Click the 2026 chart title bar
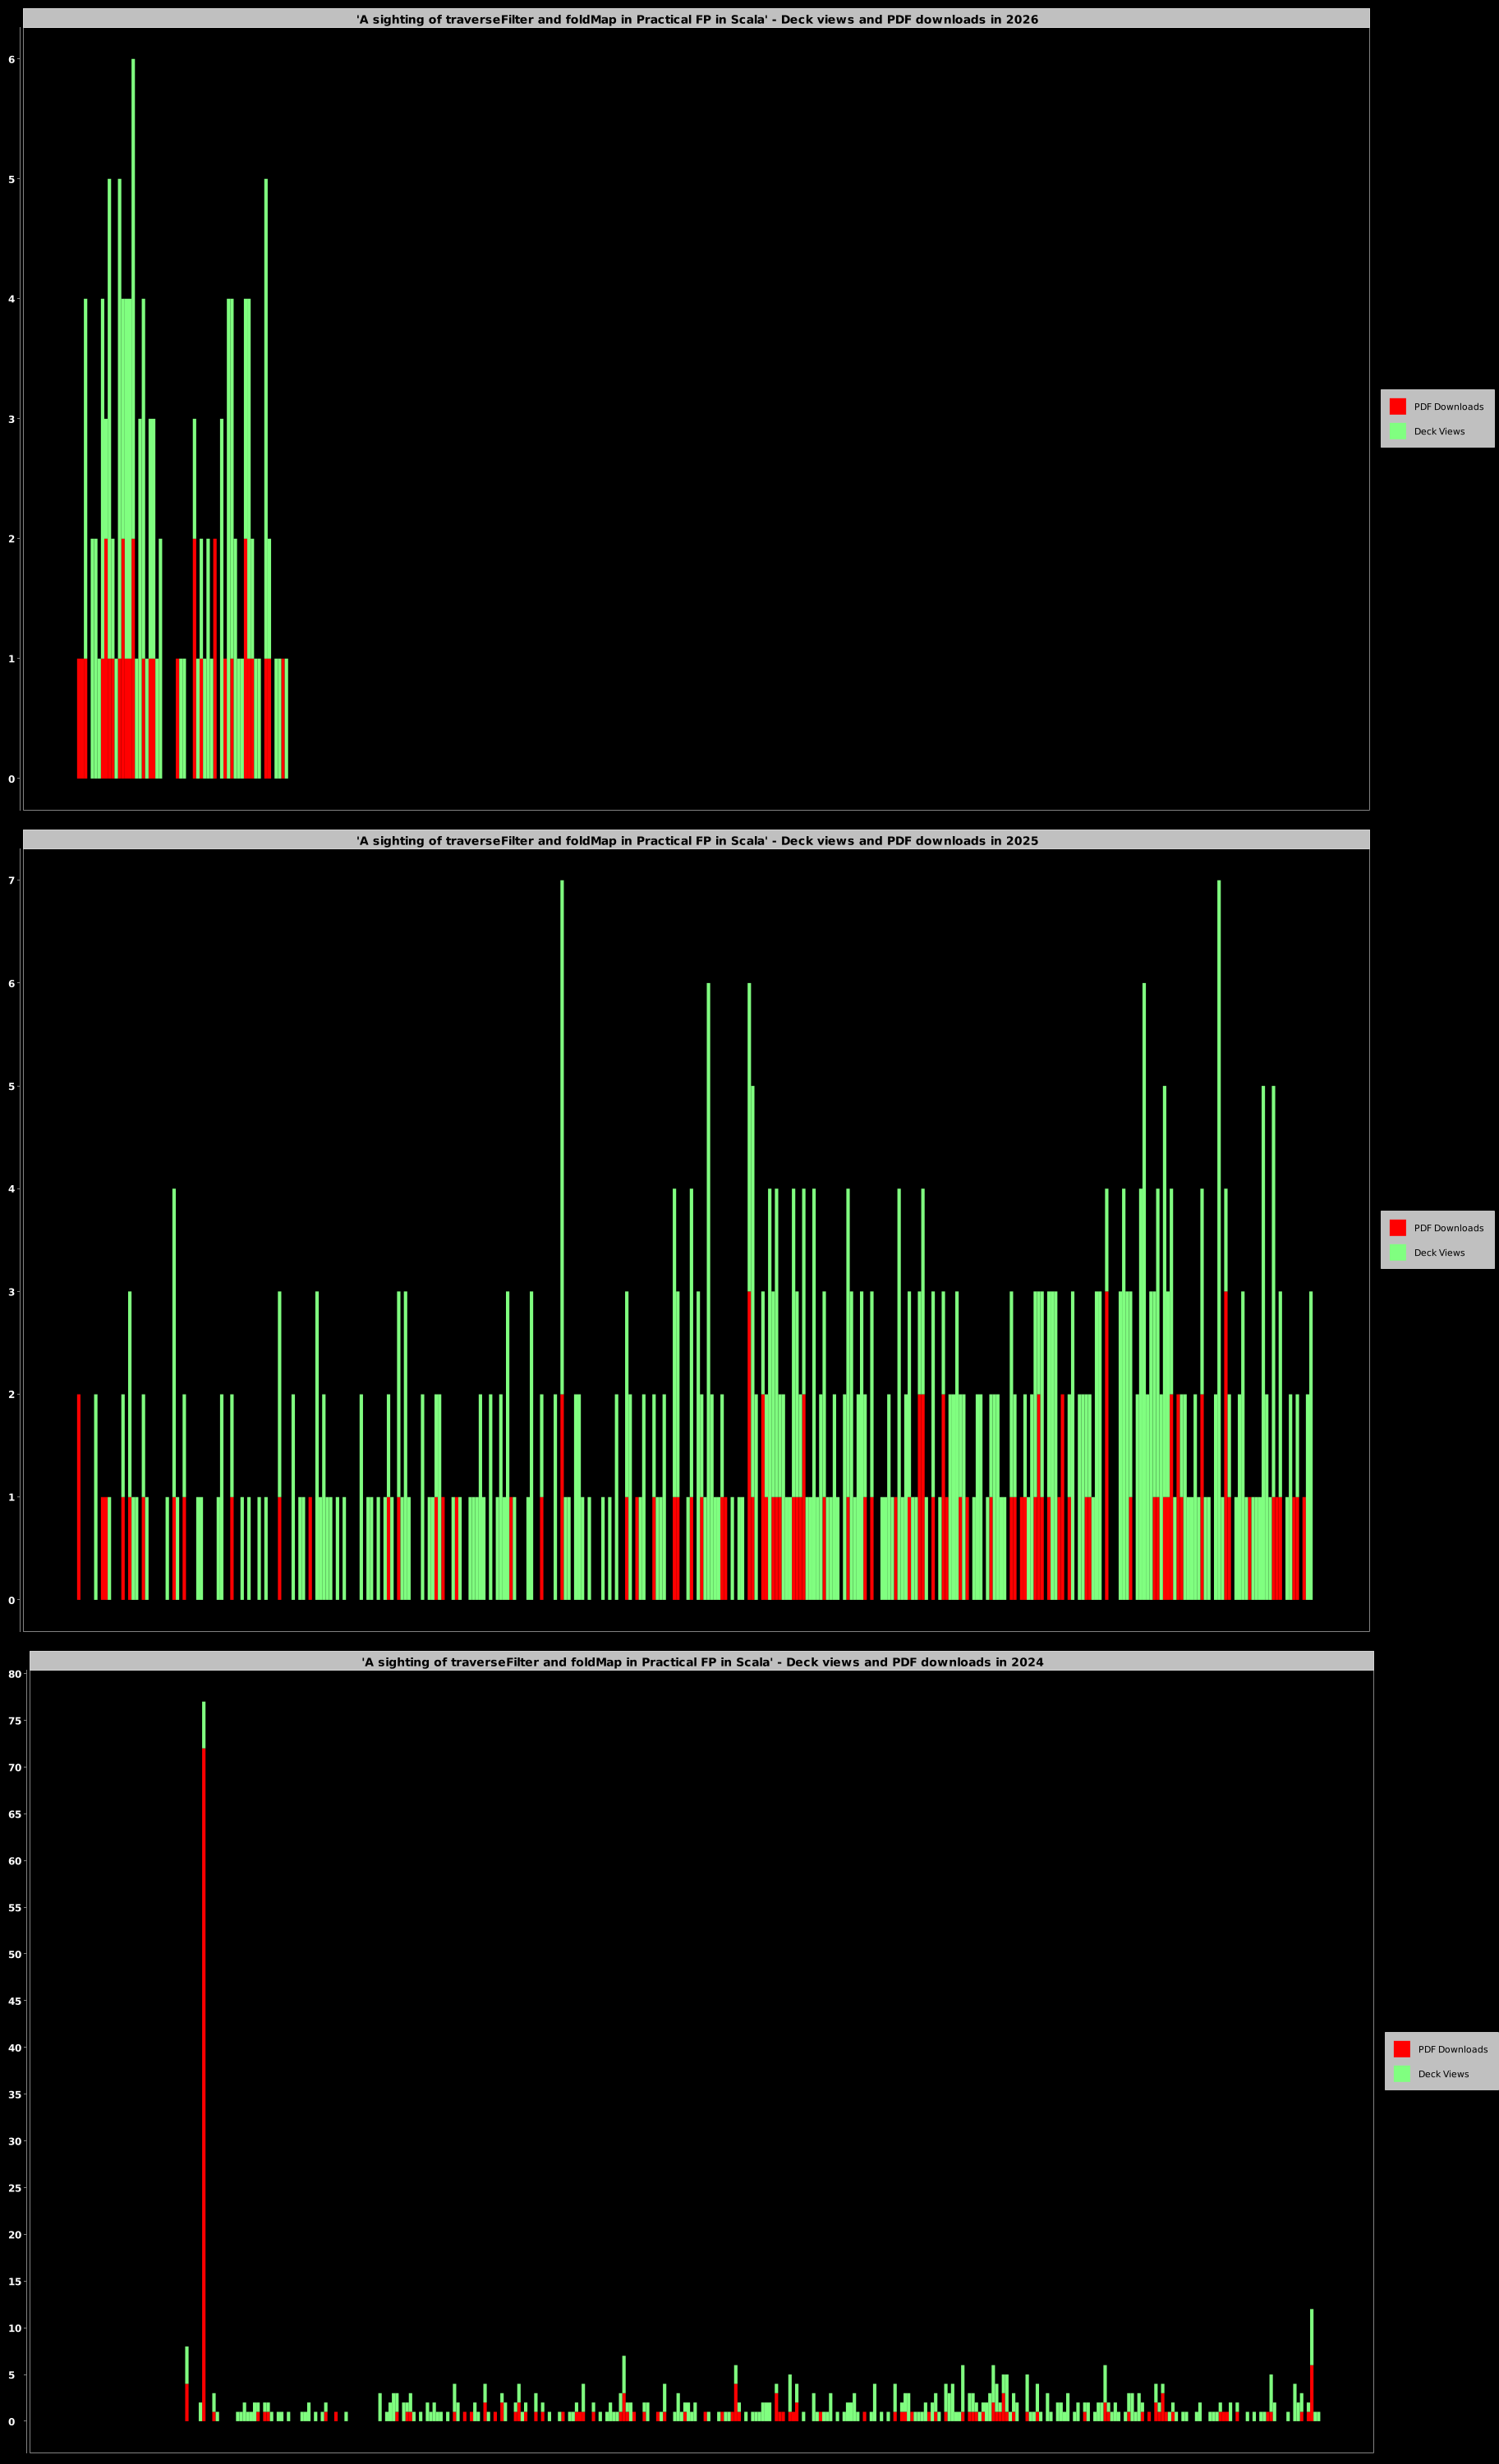Image resolution: width=1499 pixels, height=2464 pixels. coord(696,19)
